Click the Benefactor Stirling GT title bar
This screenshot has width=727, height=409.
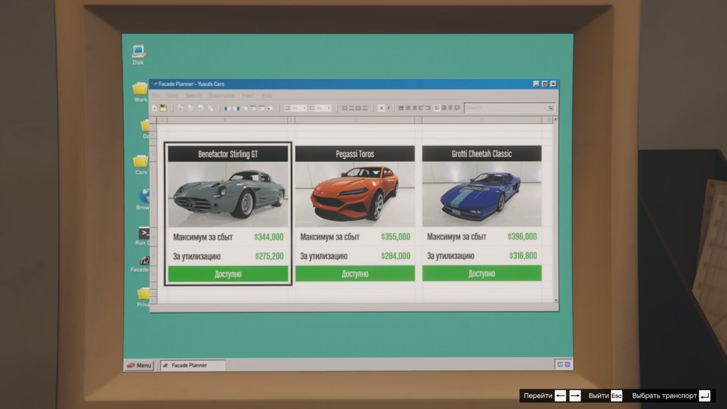tap(228, 154)
